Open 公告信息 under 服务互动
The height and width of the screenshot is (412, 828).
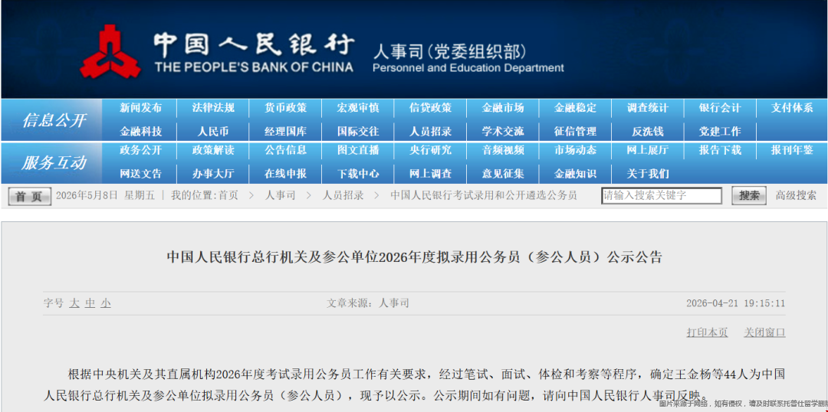pyautogui.click(x=285, y=150)
